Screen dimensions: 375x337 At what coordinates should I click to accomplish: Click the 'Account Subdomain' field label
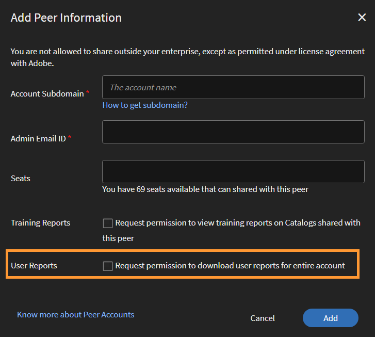point(47,94)
